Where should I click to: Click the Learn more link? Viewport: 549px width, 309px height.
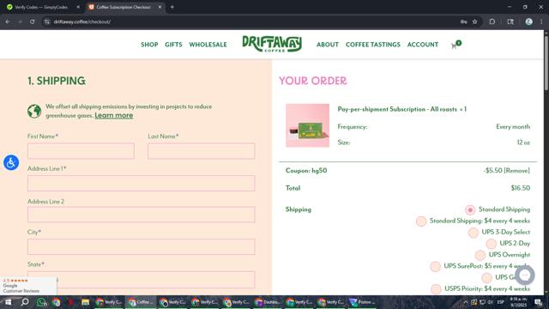pos(114,115)
